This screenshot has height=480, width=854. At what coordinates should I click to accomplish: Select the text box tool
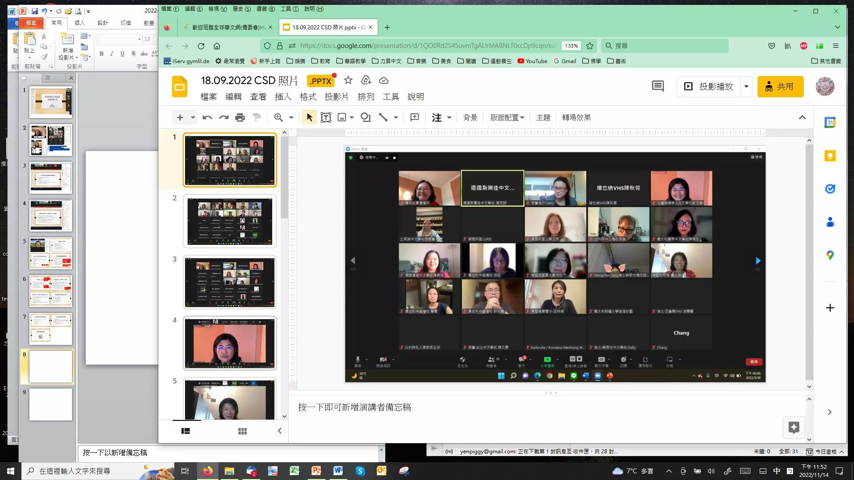[x=326, y=117]
